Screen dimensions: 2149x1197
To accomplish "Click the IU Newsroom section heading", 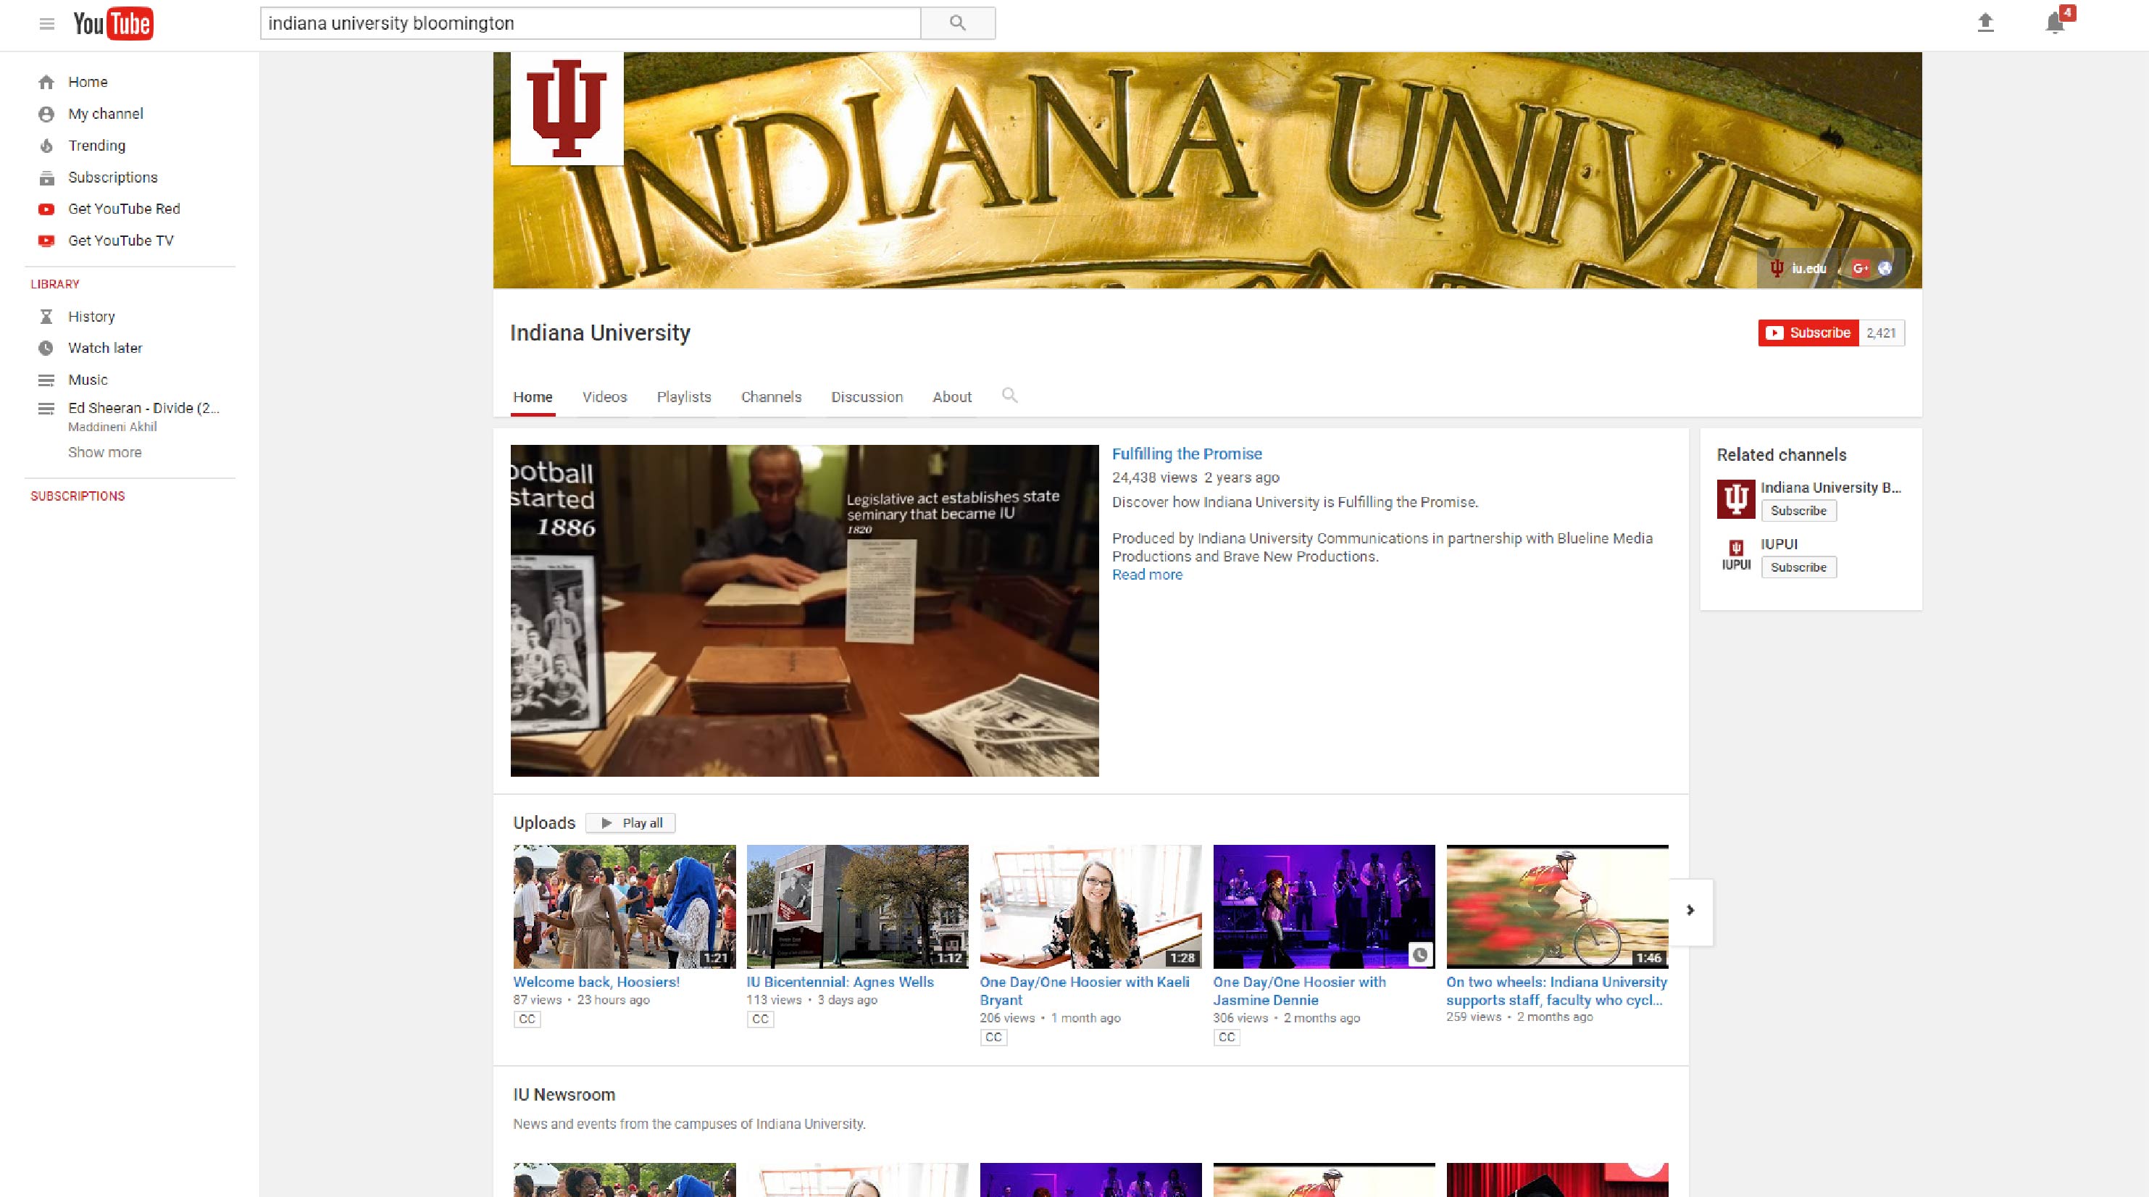I will [x=564, y=1094].
